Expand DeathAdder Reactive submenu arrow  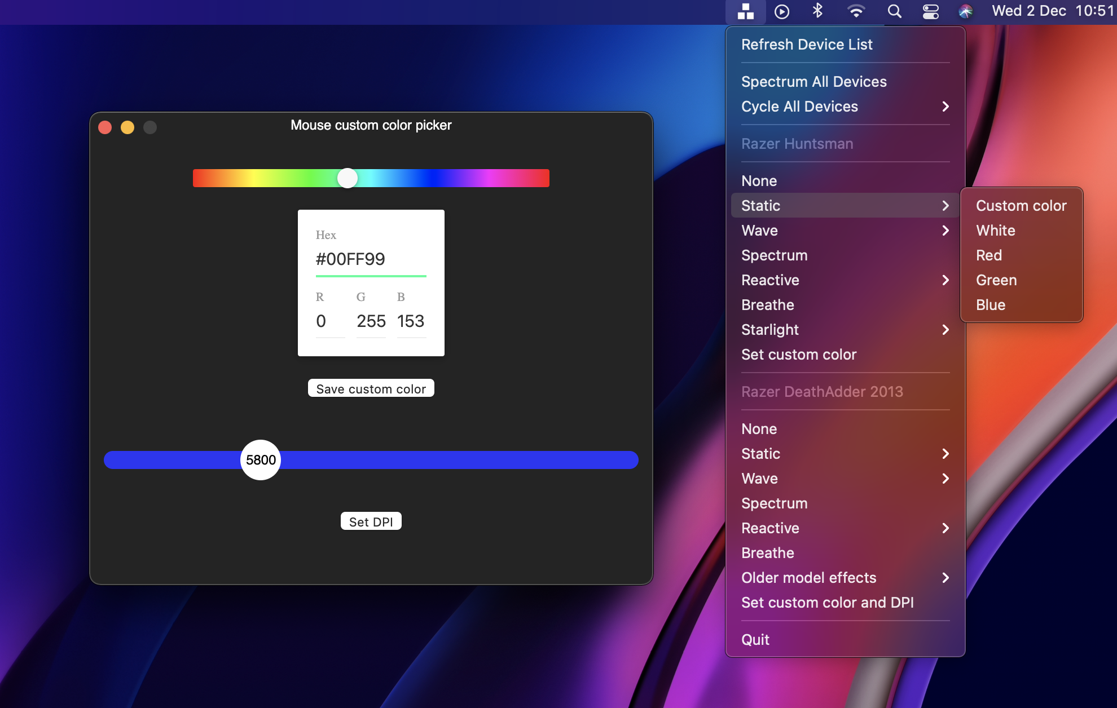point(946,528)
